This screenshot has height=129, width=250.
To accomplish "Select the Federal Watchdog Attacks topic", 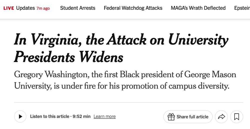I will [133, 8].
